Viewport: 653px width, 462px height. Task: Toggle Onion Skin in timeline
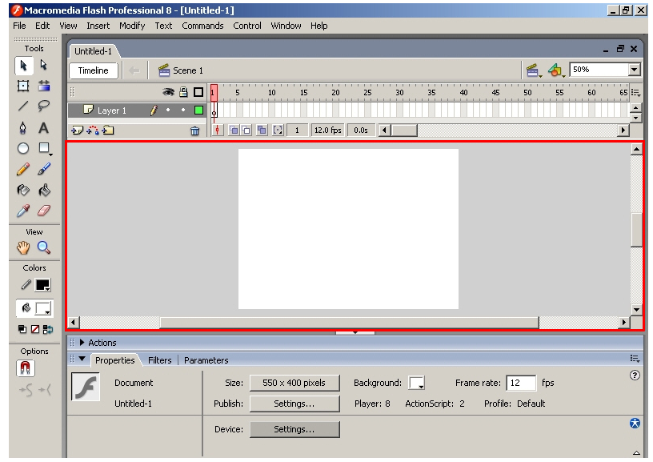tap(234, 131)
